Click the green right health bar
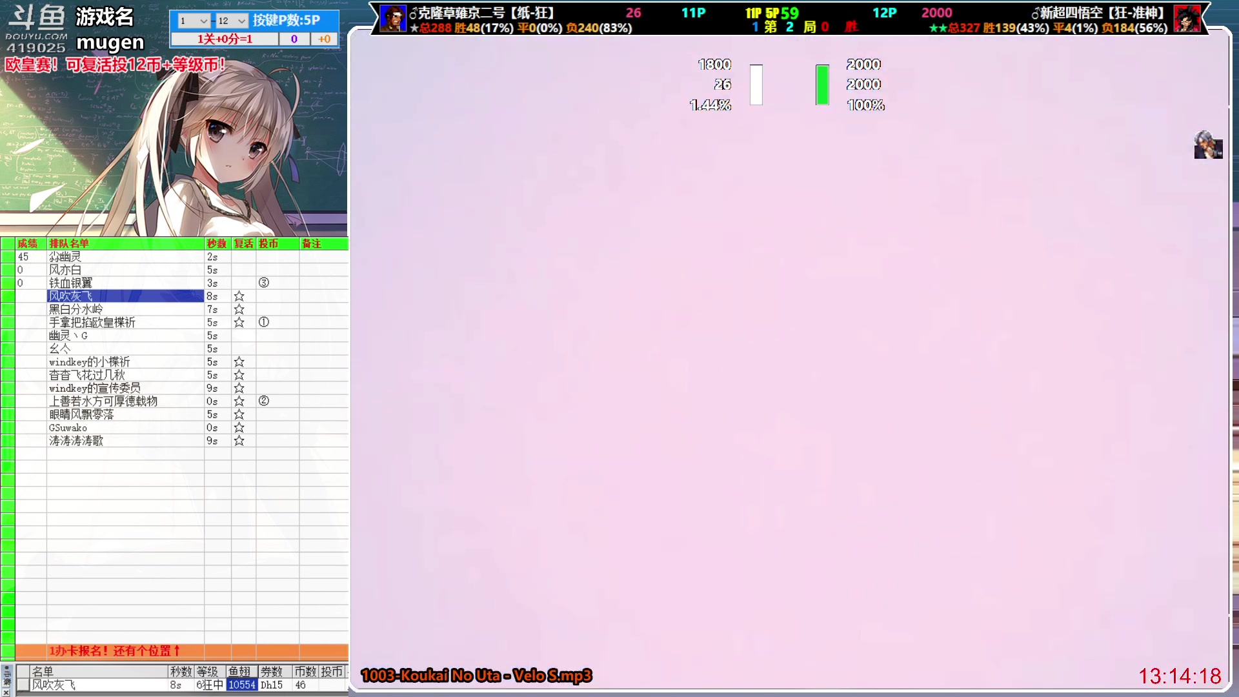The image size is (1239, 697). [822, 85]
